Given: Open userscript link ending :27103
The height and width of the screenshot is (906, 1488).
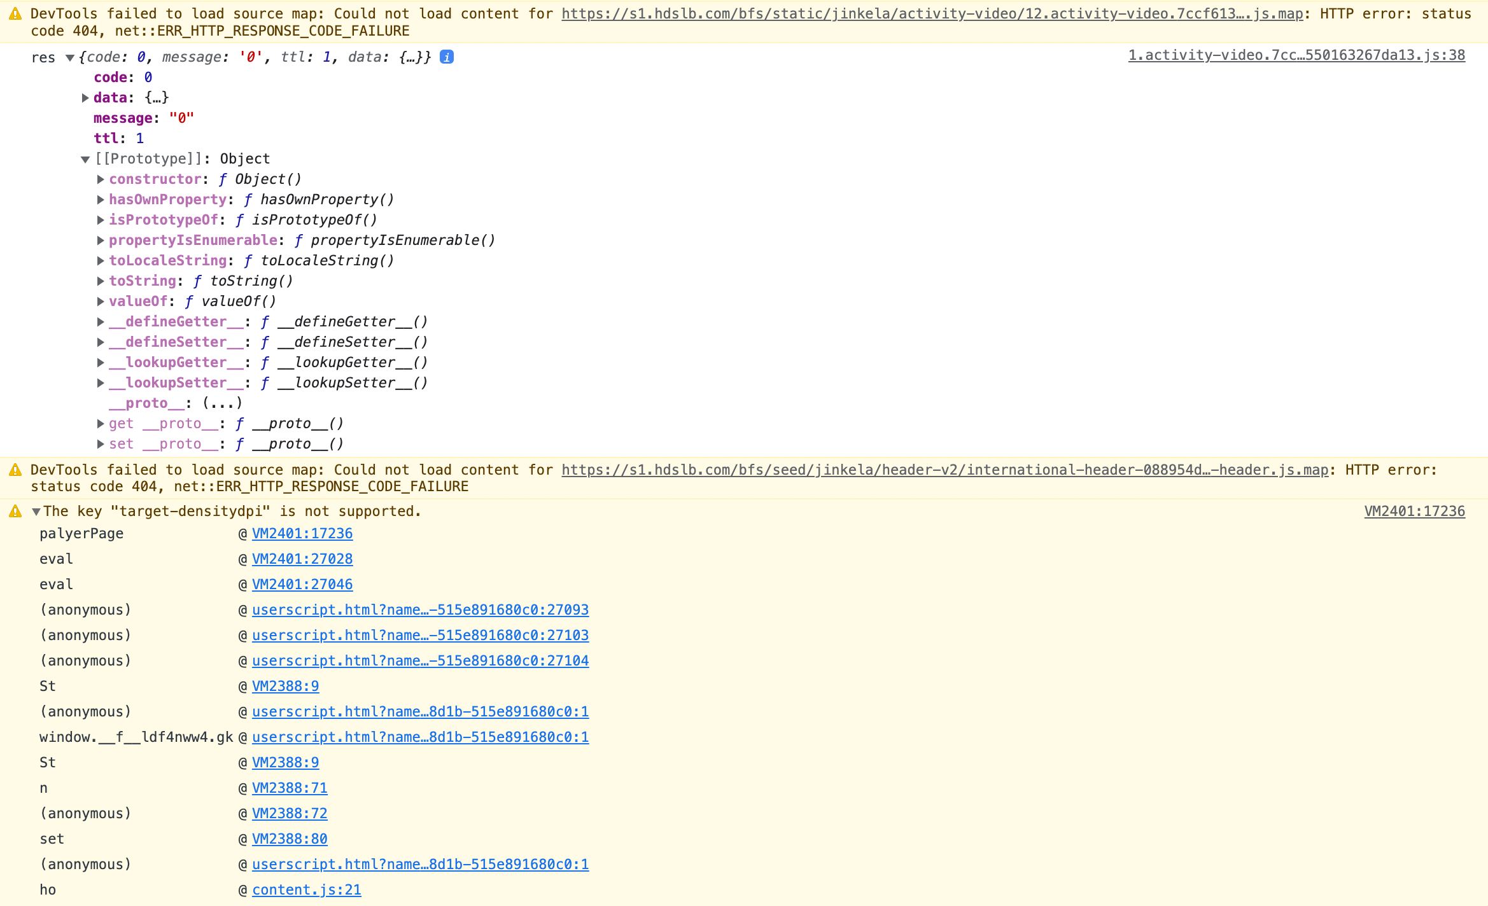Looking at the screenshot, I should [x=420, y=636].
